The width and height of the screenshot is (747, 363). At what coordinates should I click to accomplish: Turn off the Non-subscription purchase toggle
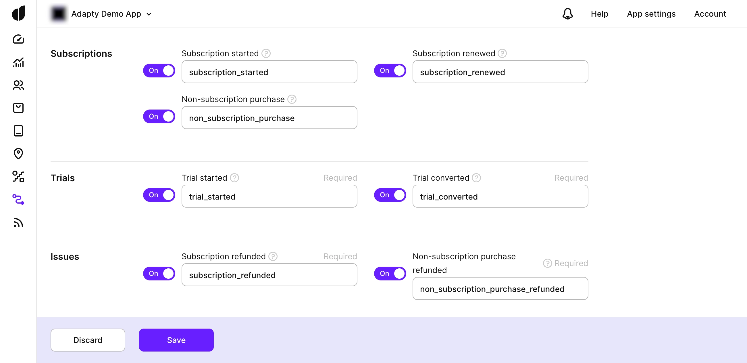159,116
